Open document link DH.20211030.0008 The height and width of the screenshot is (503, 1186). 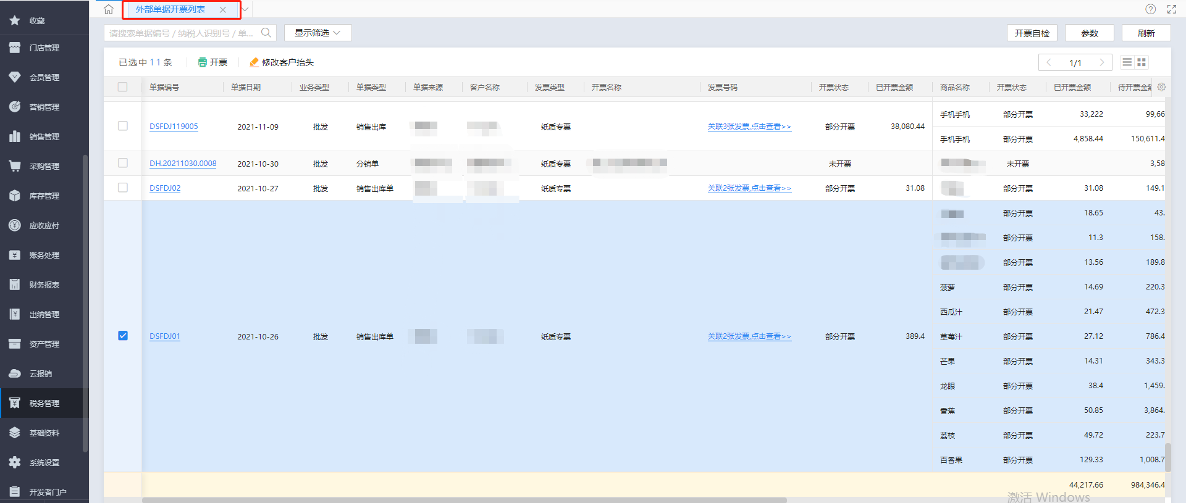coord(183,164)
